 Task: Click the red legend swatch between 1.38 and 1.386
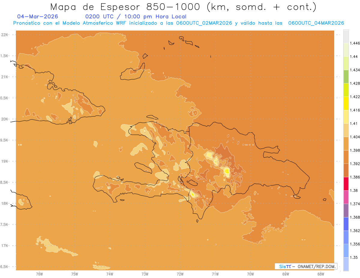[x=346, y=184]
